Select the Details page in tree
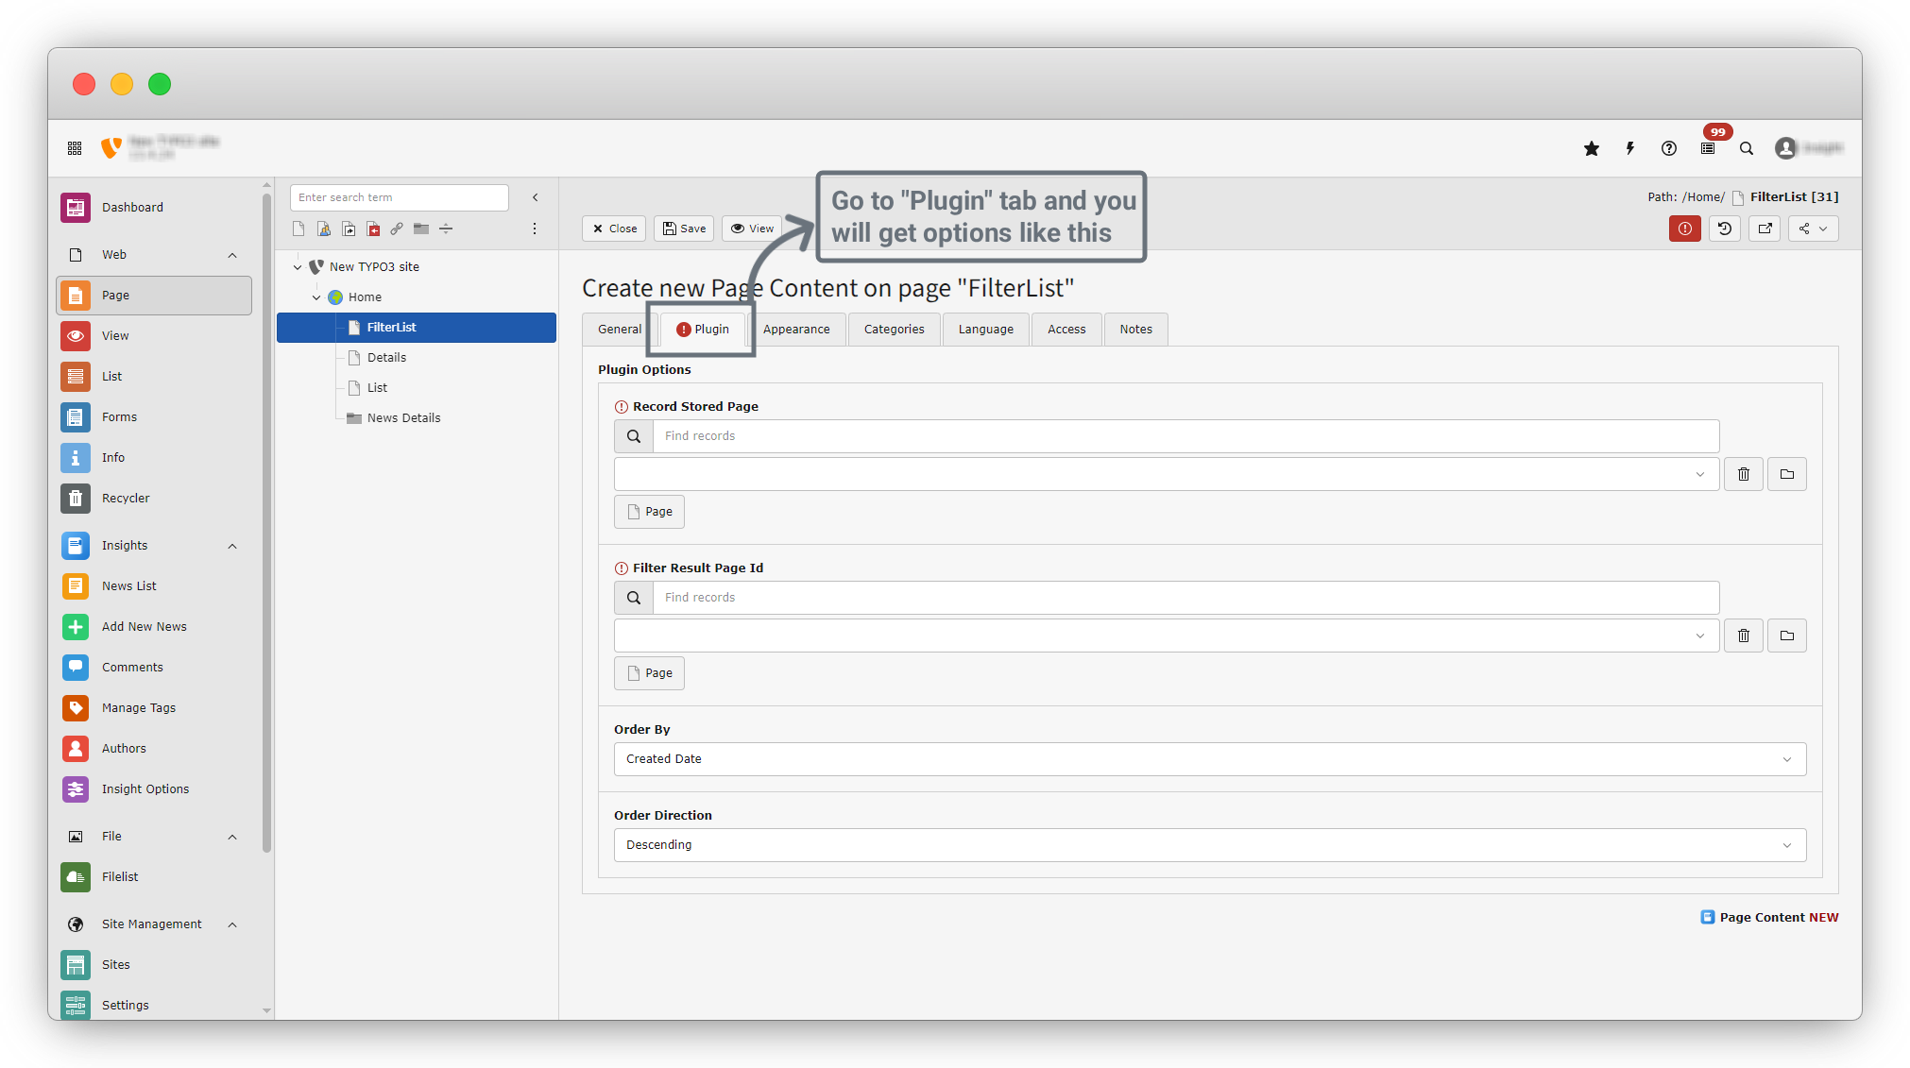 point(386,358)
